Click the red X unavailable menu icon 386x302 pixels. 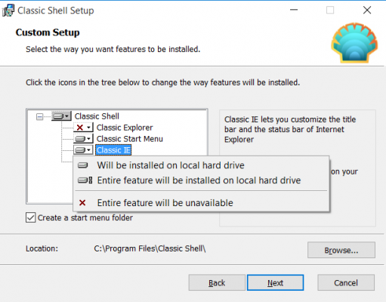click(x=82, y=202)
